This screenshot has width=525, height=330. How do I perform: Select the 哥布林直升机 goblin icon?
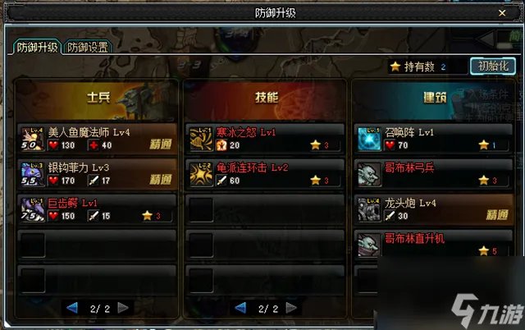(369, 245)
